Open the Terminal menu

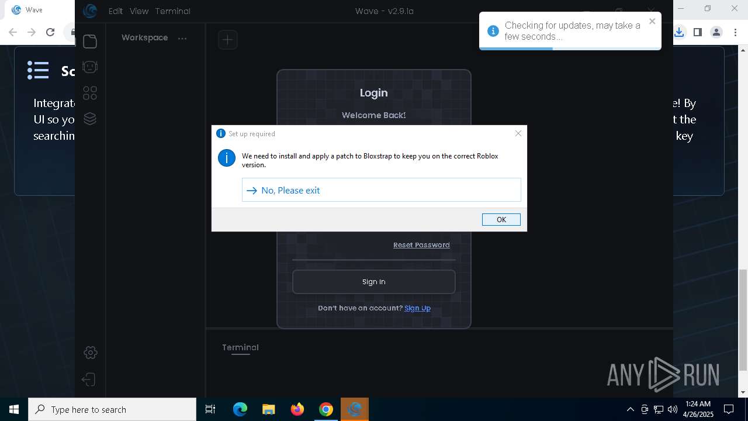pos(173,11)
